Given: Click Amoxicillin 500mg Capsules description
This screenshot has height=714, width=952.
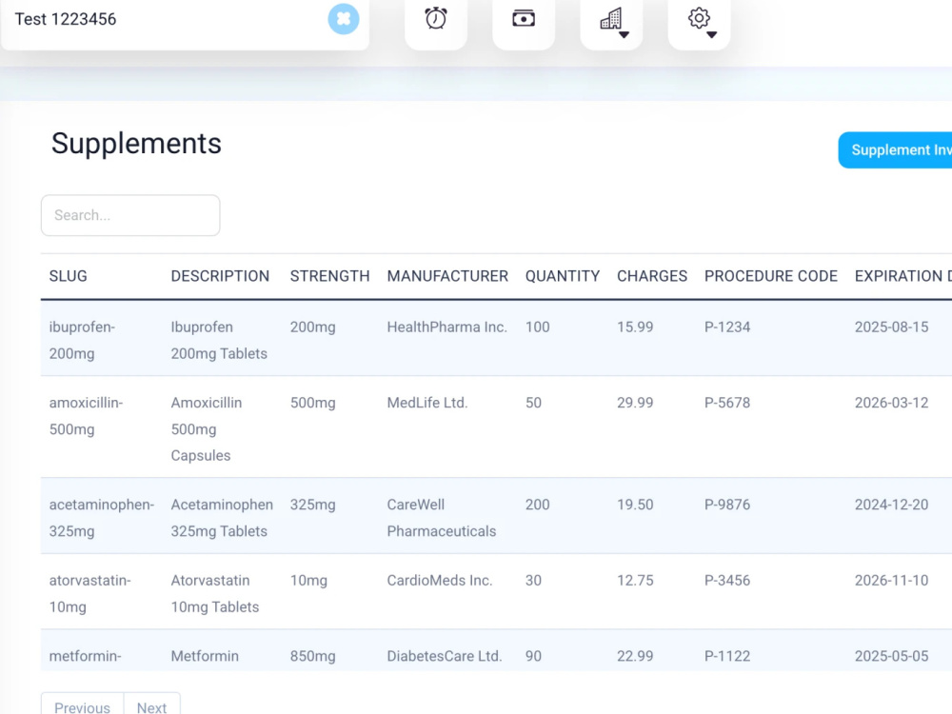Looking at the screenshot, I should click(206, 429).
